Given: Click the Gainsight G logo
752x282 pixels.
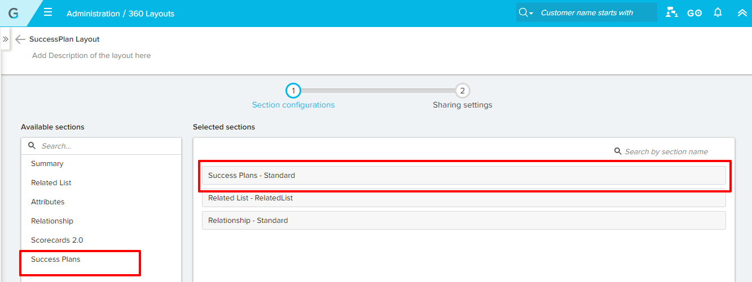Looking at the screenshot, I should [14, 13].
